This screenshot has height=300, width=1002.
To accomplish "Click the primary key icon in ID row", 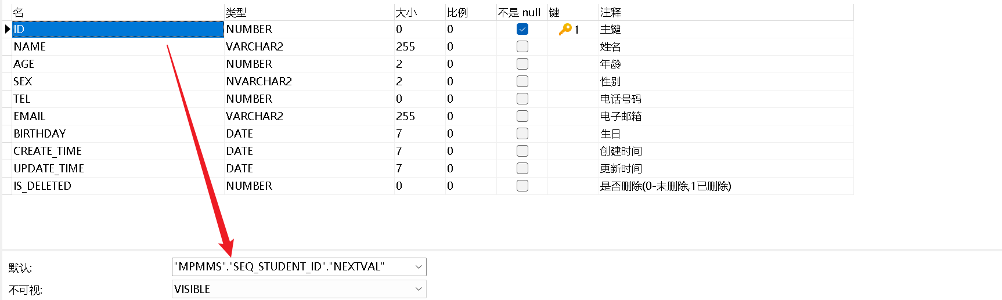I will [565, 29].
